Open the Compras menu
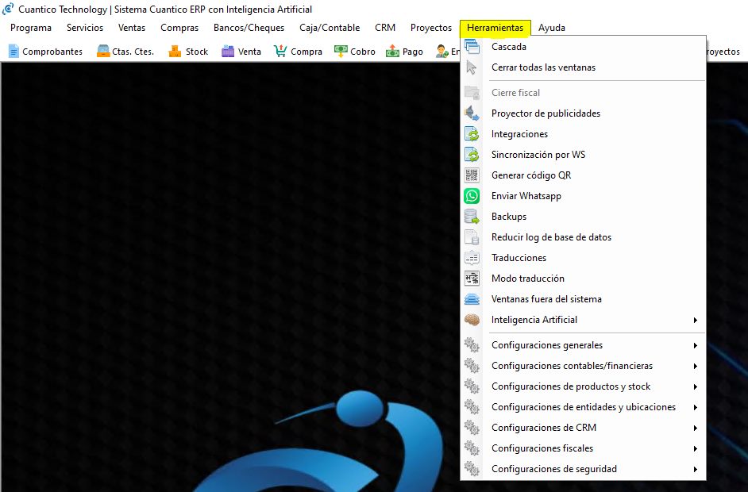Screen dimensions: 748x492 click(179, 28)
